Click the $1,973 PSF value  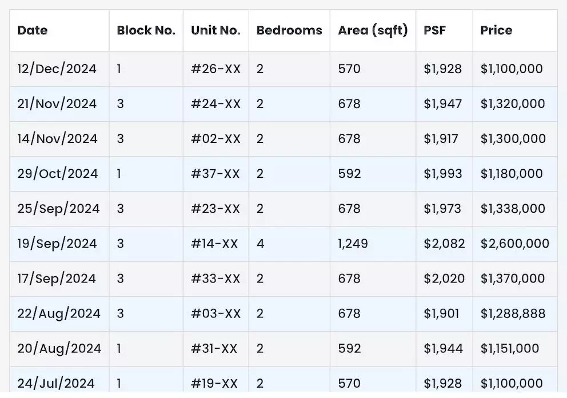pyautogui.click(x=442, y=209)
